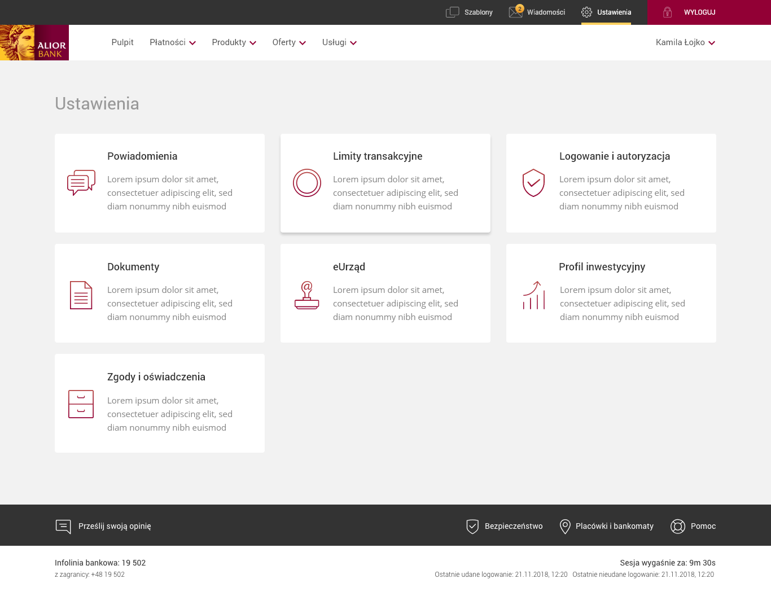Go to the Pulpit menu item
Image resolution: width=771 pixels, height=596 pixels.
click(x=122, y=42)
